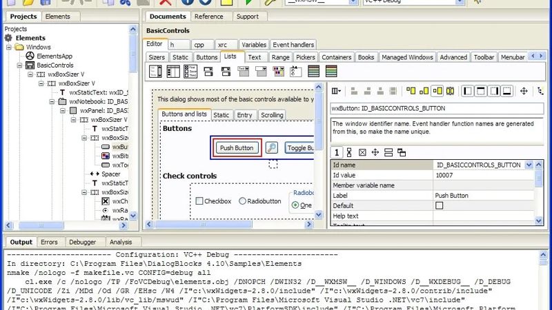Click yellow align-left sizer toolbar icon
Screen dimensions: 552x310
[x=411, y=91]
